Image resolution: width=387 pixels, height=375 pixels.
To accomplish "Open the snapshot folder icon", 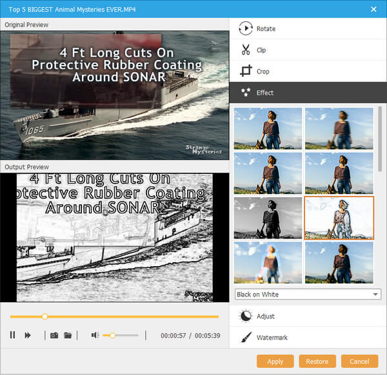I will [67, 335].
